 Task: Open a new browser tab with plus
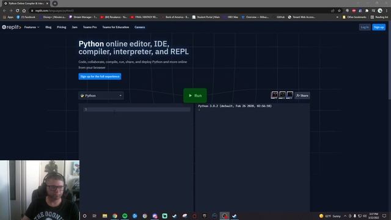tap(54, 4)
